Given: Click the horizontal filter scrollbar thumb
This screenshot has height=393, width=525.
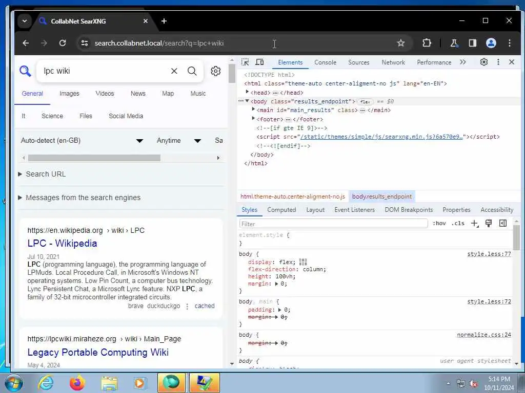Looking at the screenshot, I should 94,158.
